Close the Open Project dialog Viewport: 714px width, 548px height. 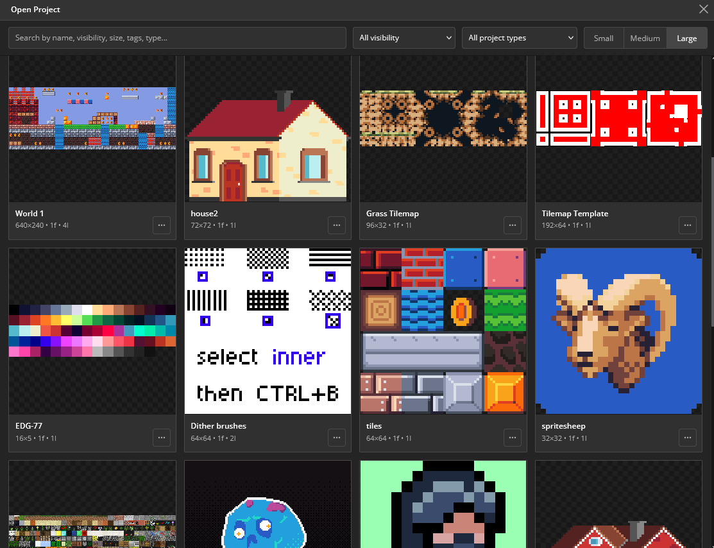704,9
